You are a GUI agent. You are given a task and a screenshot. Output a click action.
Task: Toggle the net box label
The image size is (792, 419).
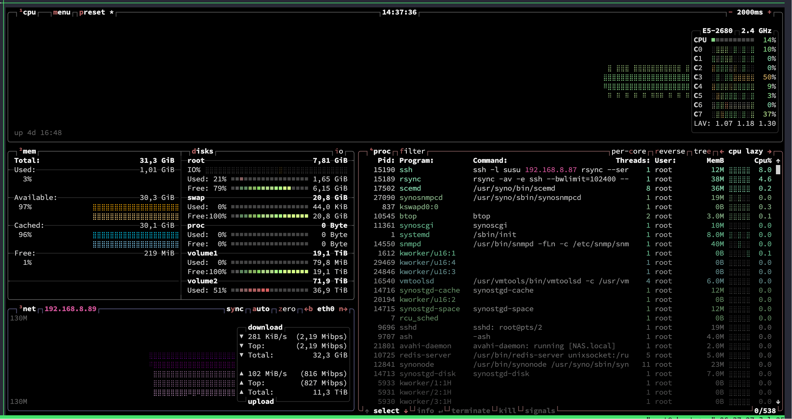click(x=27, y=309)
